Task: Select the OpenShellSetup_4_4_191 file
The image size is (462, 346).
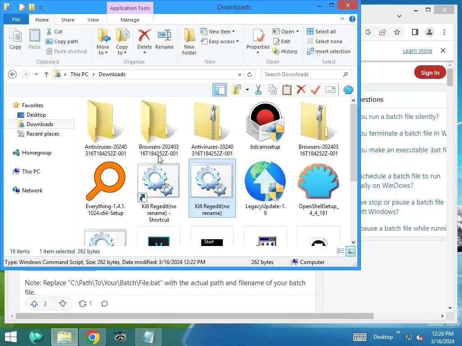Action: pyautogui.click(x=319, y=188)
